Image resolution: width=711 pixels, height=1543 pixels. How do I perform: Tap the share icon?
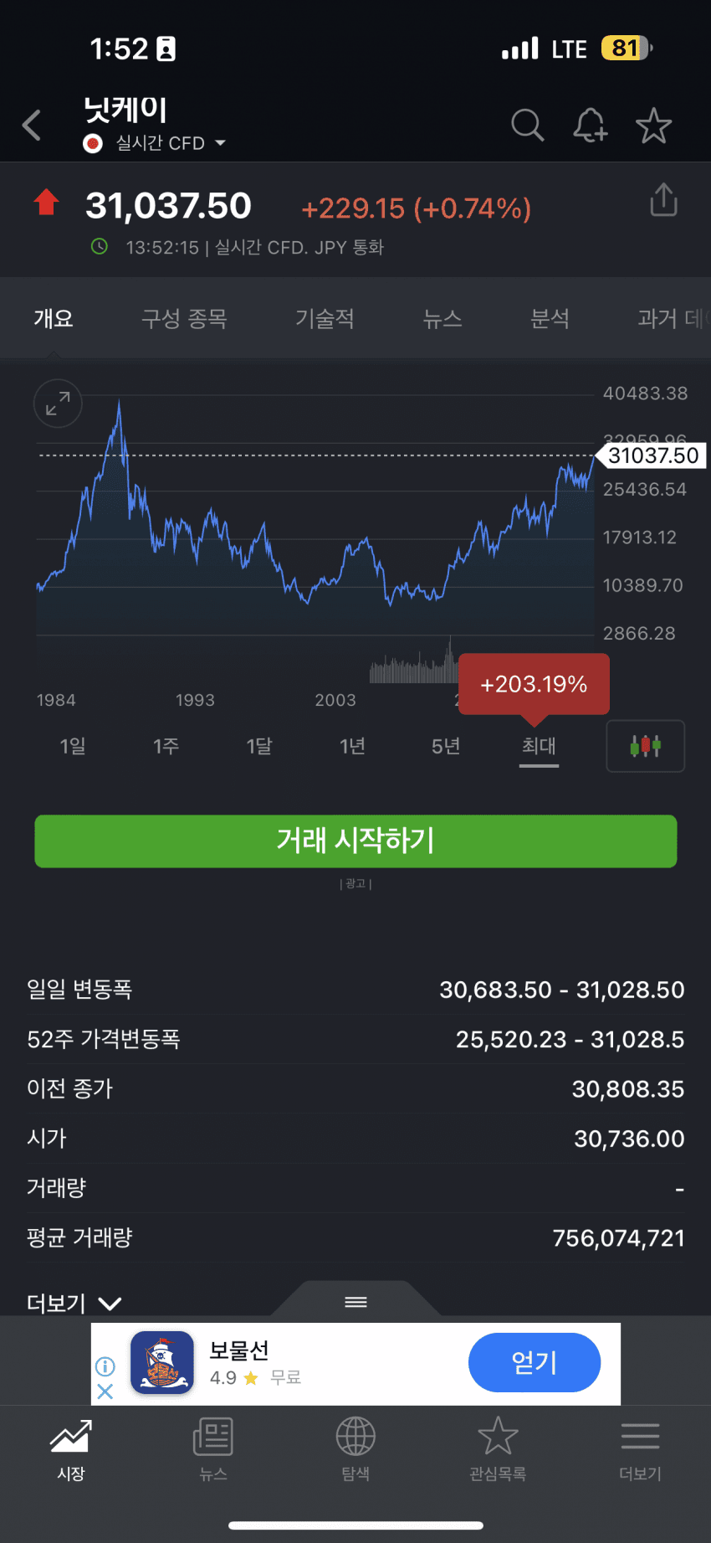coord(663,200)
